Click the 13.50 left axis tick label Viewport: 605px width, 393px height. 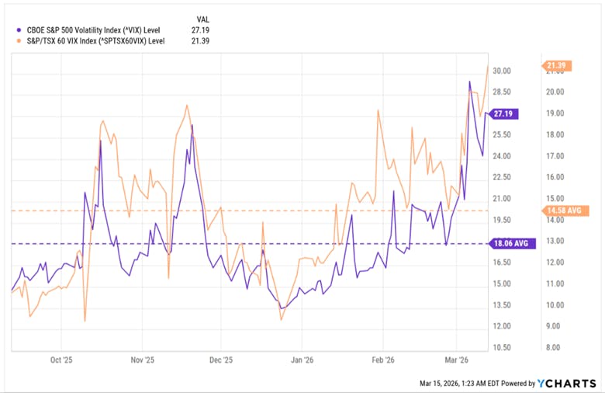[502, 305]
